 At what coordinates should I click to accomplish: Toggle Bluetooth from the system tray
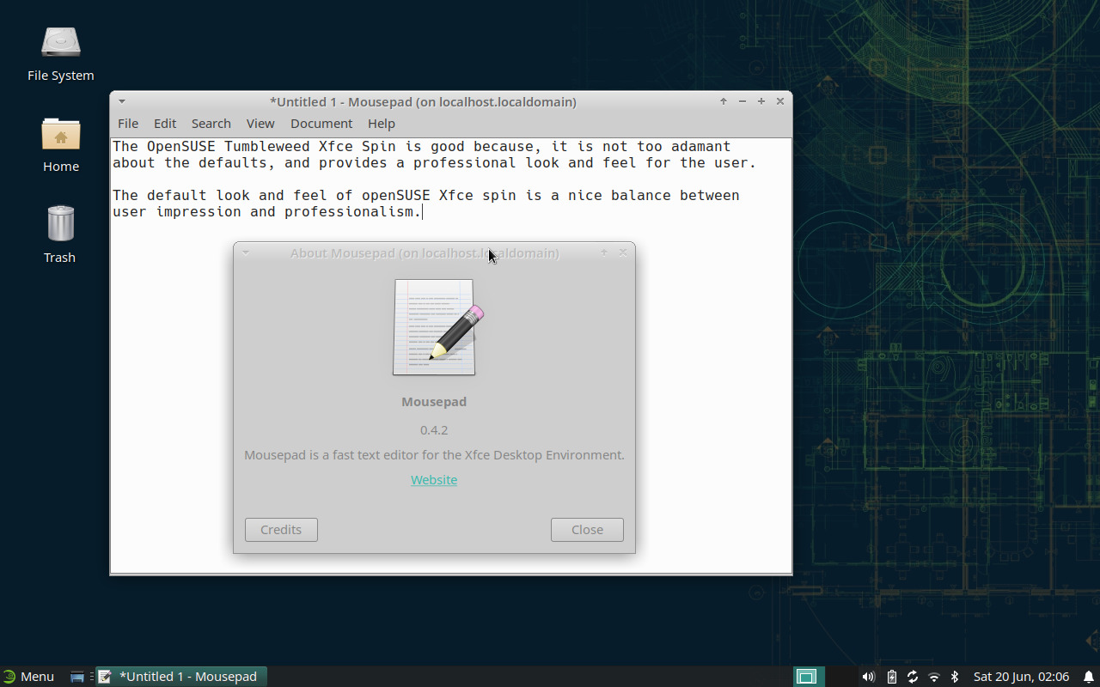[x=955, y=677]
